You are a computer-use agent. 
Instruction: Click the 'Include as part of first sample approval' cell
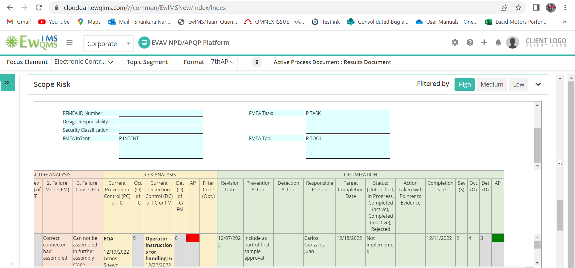(258, 250)
